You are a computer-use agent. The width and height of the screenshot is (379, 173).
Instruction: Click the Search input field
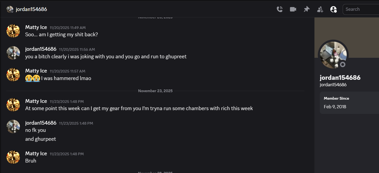point(360,9)
